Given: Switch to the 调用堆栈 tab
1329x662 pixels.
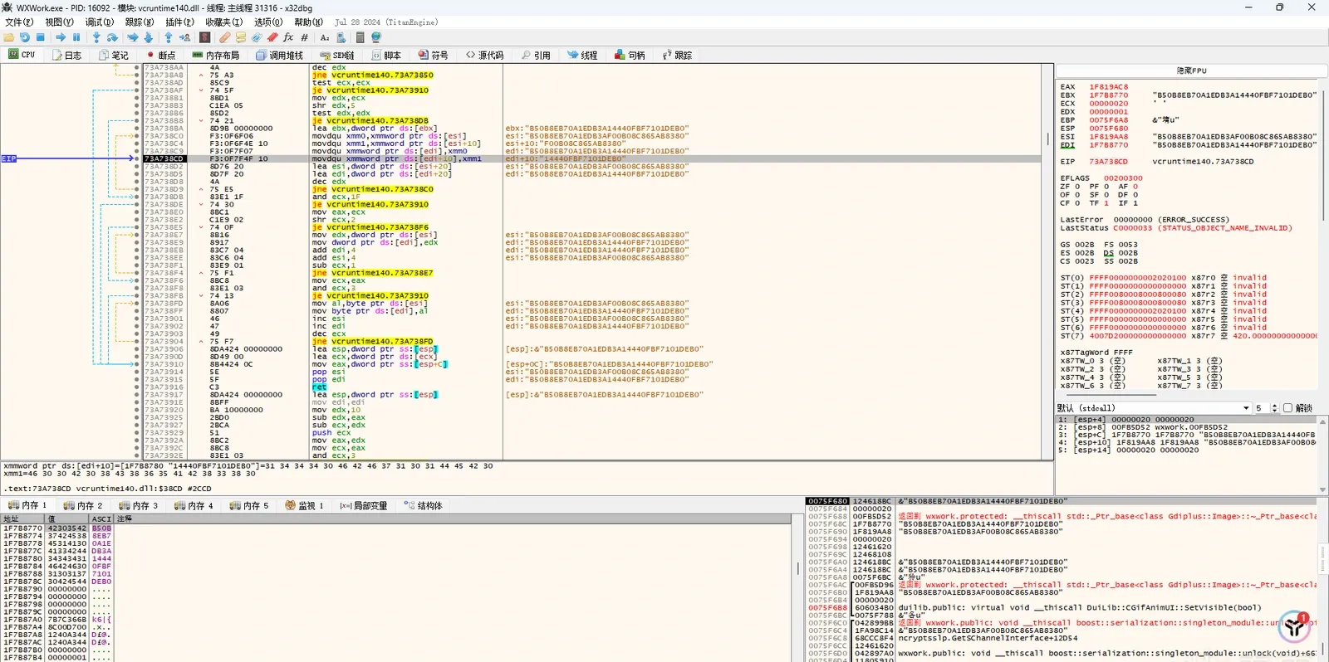Looking at the screenshot, I should click(x=279, y=56).
